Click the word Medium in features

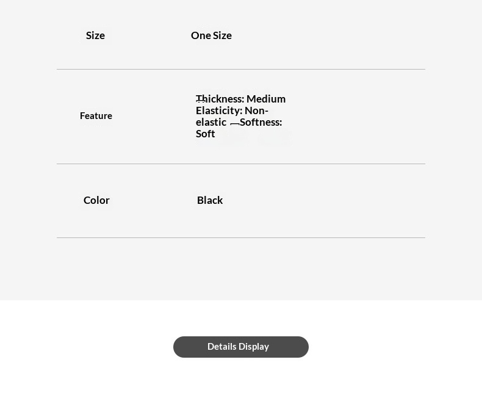[266, 99]
